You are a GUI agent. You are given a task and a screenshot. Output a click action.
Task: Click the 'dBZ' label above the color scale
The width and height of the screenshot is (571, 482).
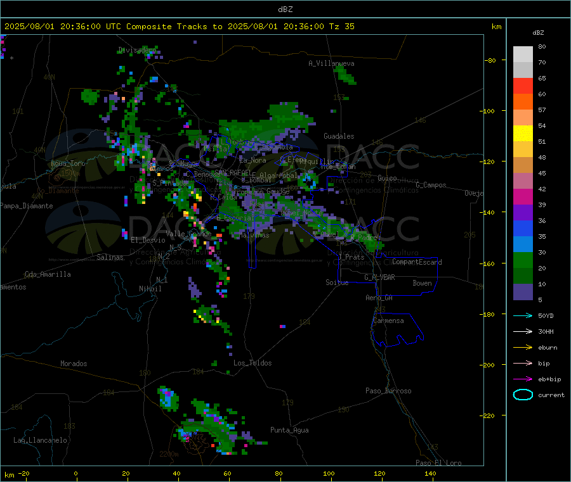[538, 33]
